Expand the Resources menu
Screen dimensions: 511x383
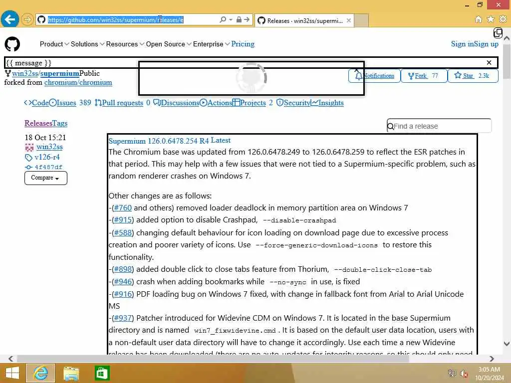(x=125, y=44)
